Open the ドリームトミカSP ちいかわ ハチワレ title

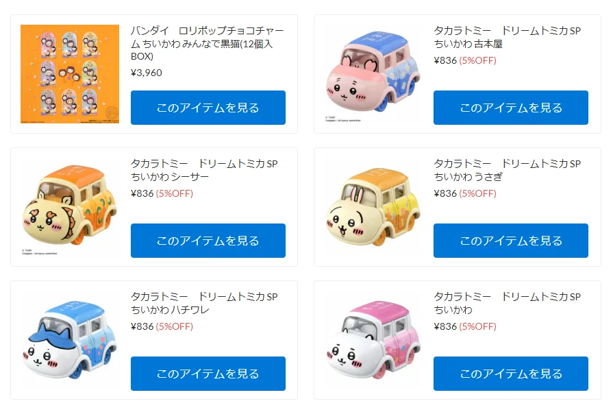click(x=204, y=303)
